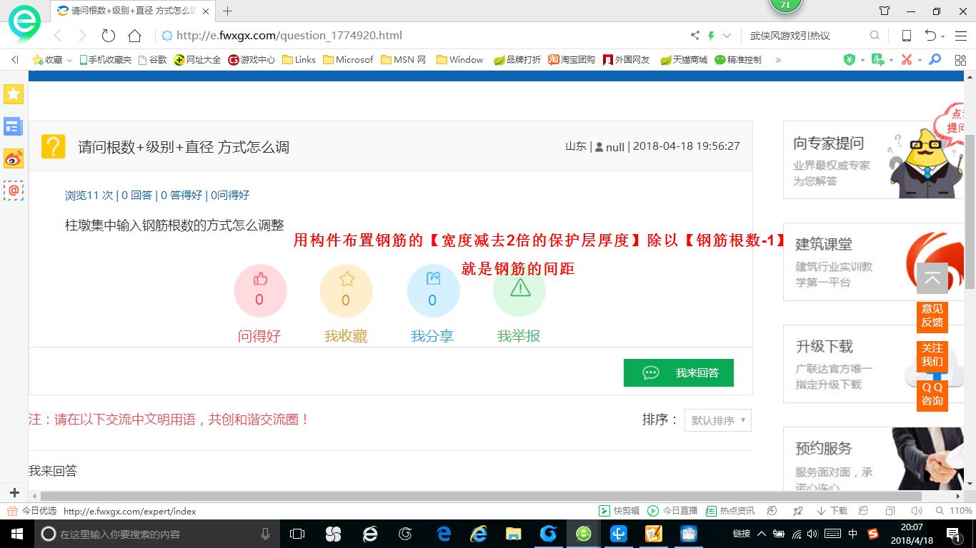Click the QQ咨询 orange button

[932, 395]
